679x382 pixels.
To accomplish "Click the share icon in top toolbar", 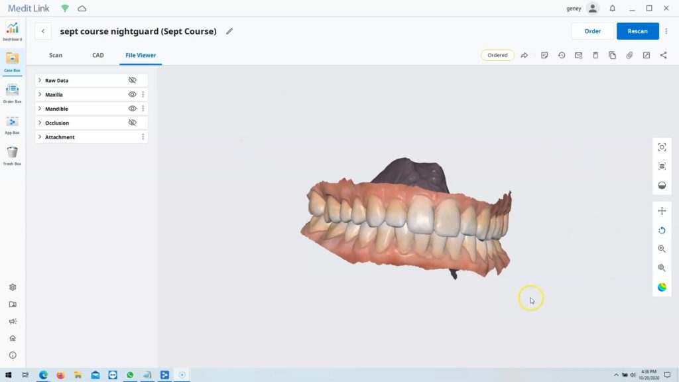I will [663, 55].
